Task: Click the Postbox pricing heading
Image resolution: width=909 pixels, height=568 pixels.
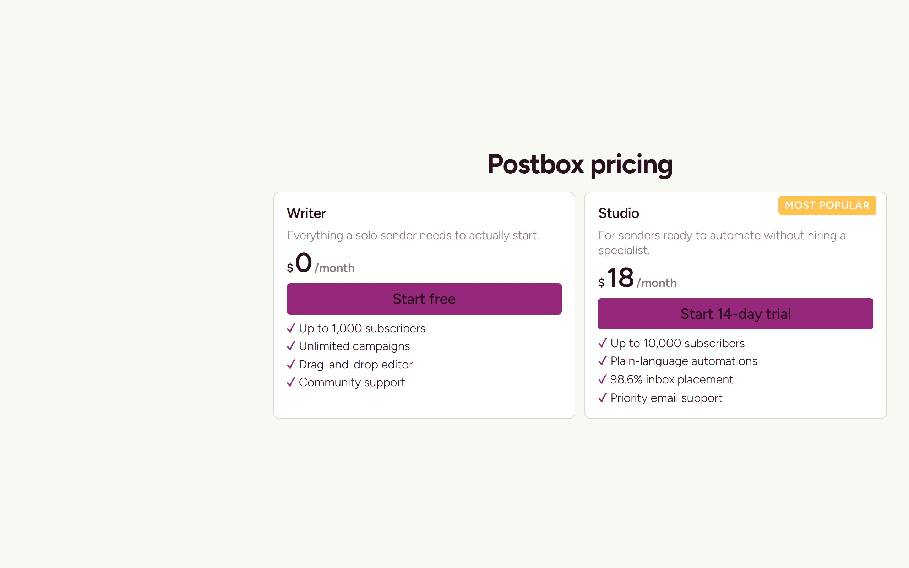Action: [580, 164]
